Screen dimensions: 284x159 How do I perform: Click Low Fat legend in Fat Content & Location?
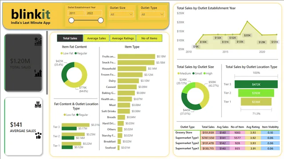pyautogui.click(x=69, y=115)
